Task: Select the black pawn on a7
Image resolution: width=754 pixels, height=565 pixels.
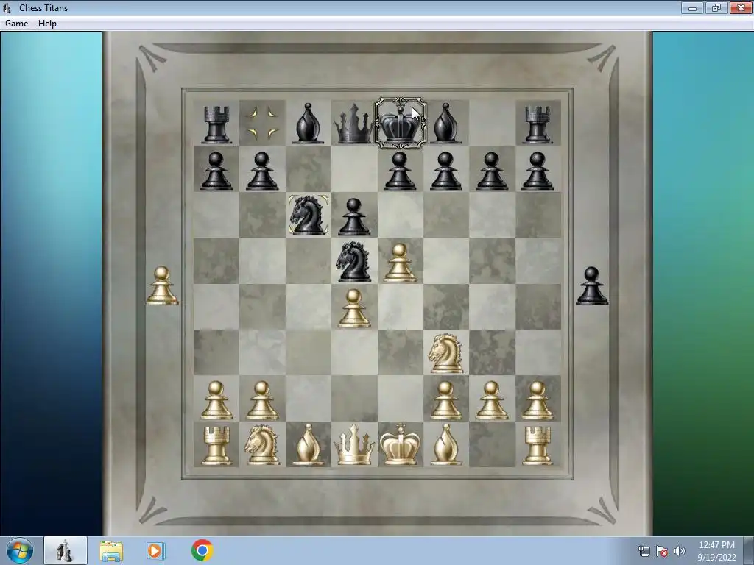Action: (x=216, y=171)
